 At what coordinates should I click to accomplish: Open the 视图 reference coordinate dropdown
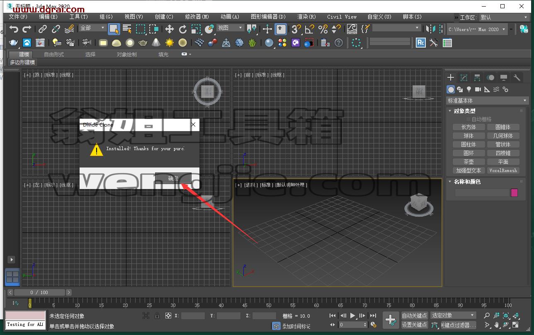231,28
